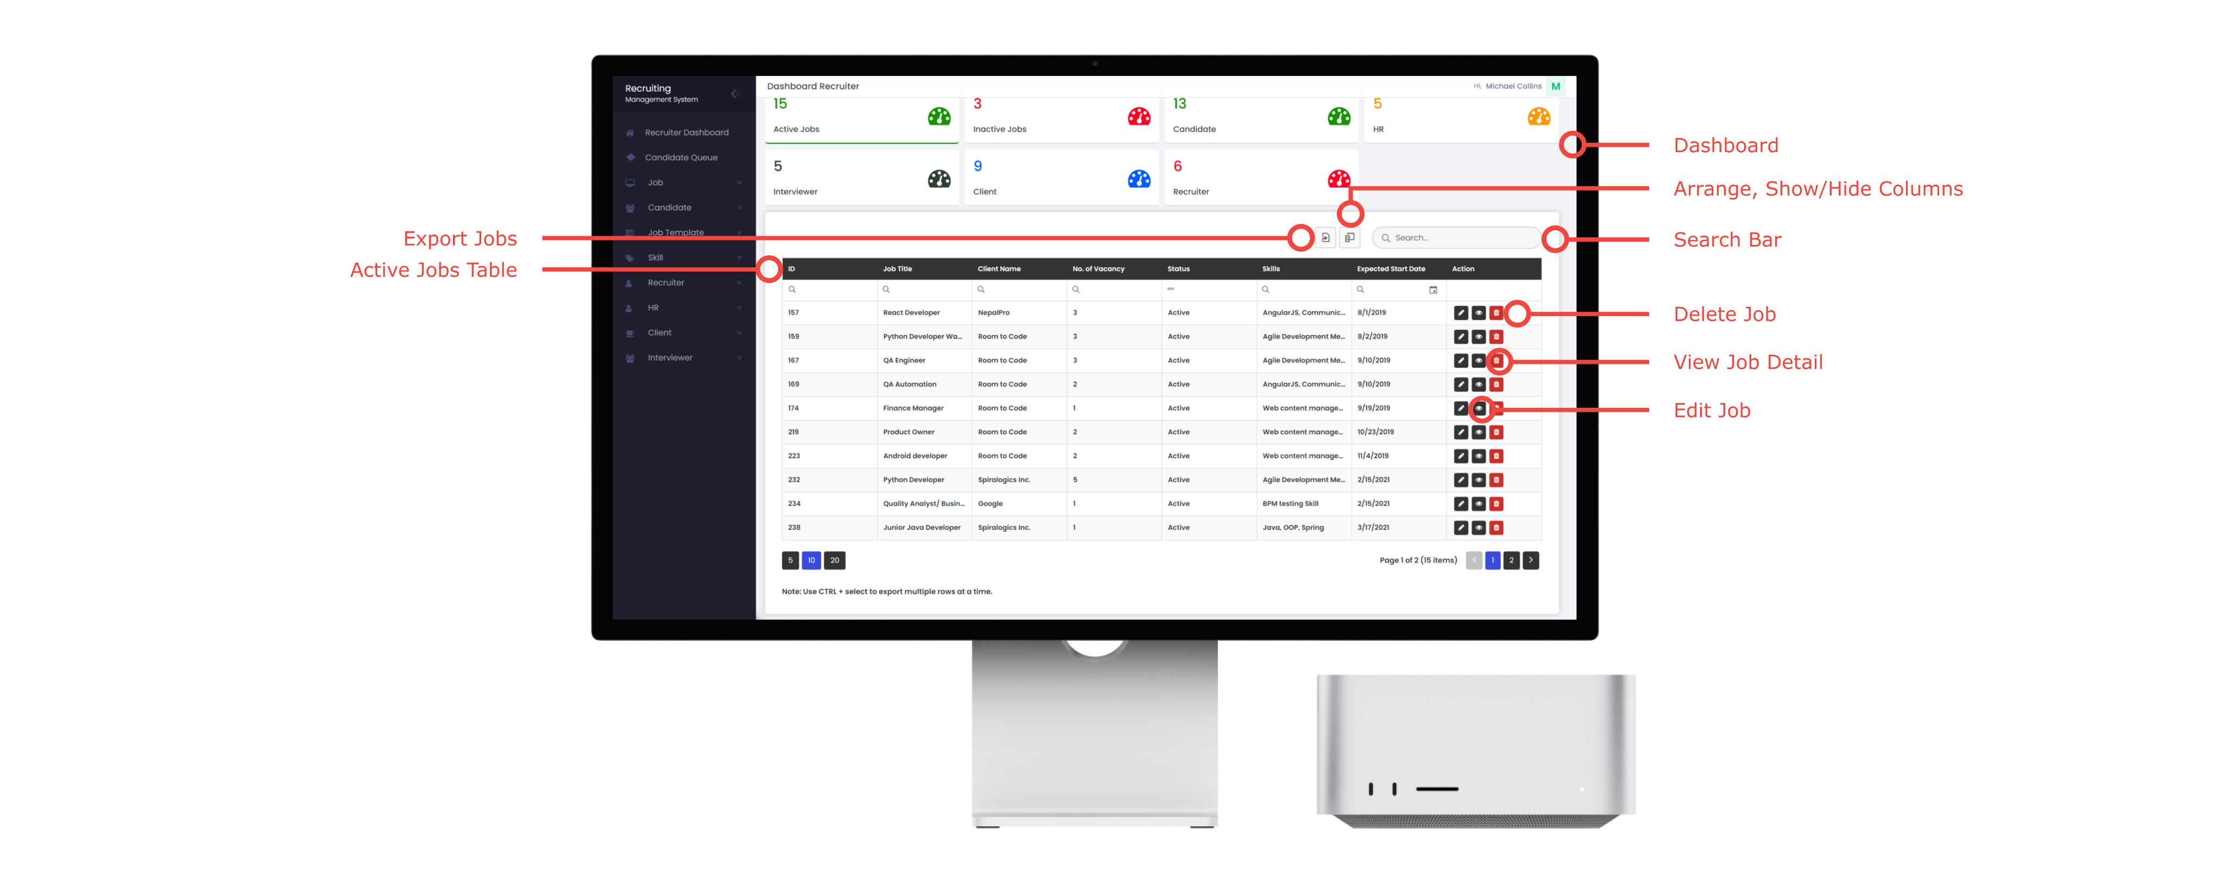Viewport: 2226px width, 883px height.
Task: Click the green M user avatar
Action: 1556,86
